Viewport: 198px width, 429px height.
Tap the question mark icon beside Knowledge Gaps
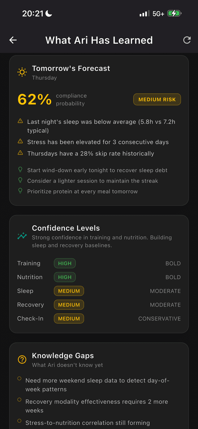pyautogui.click(x=22, y=360)
